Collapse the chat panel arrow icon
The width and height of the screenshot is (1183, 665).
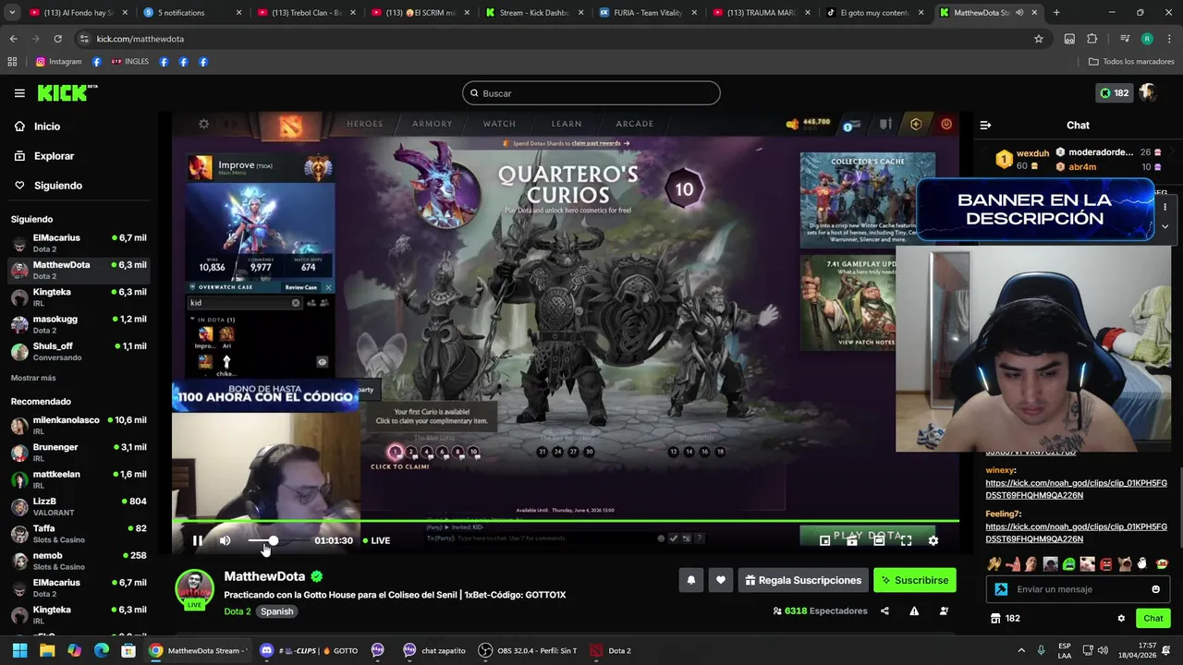[x=985, y=125]
